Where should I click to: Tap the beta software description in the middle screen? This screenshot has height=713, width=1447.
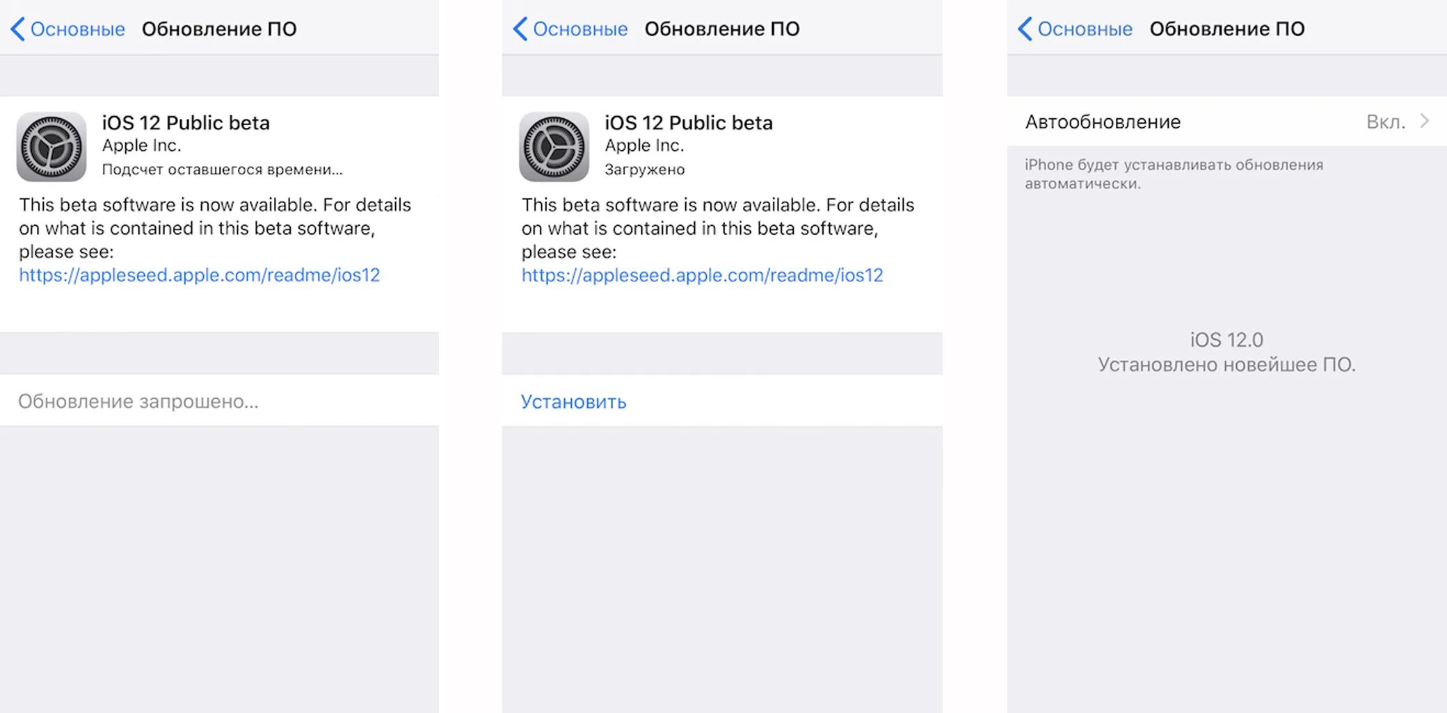718,228
